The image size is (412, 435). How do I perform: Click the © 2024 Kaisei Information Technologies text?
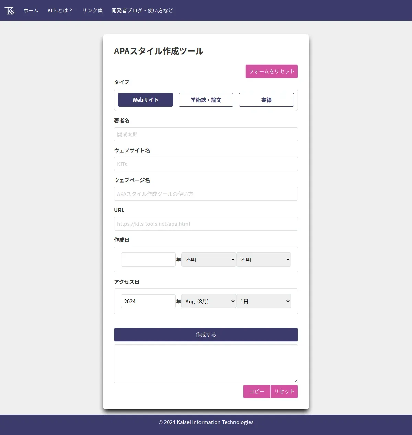point(206,422)
